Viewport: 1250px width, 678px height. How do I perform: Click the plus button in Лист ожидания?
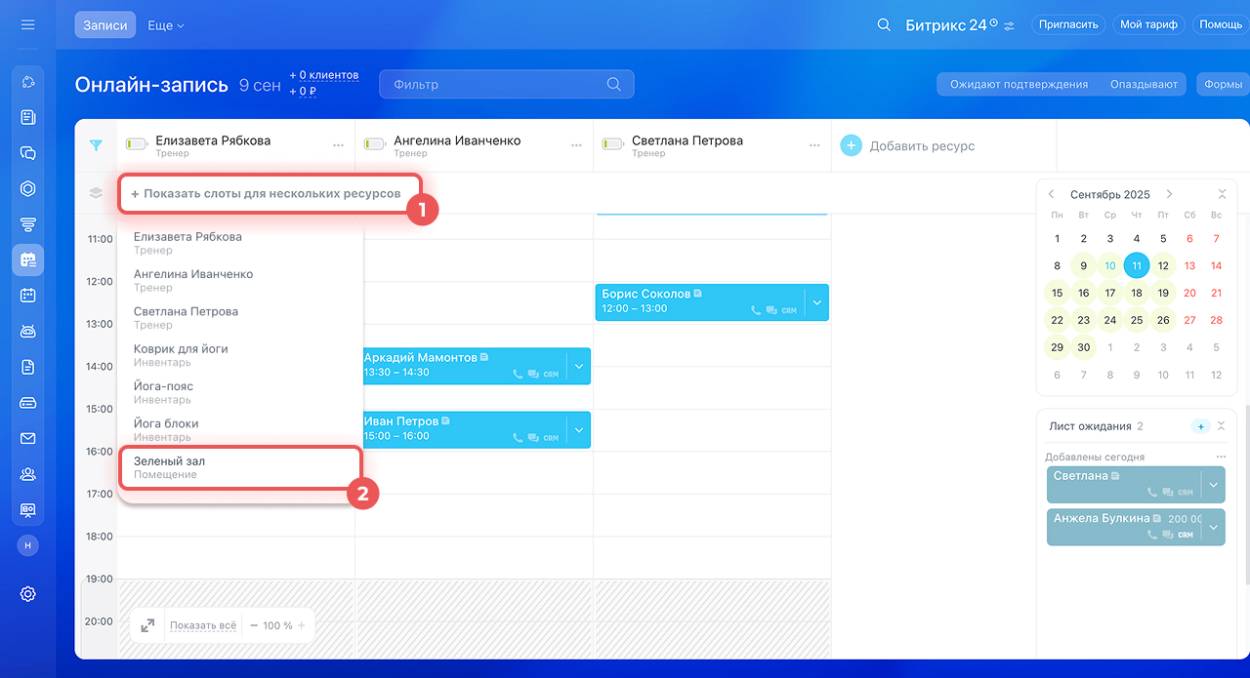tap(1200, 426)
